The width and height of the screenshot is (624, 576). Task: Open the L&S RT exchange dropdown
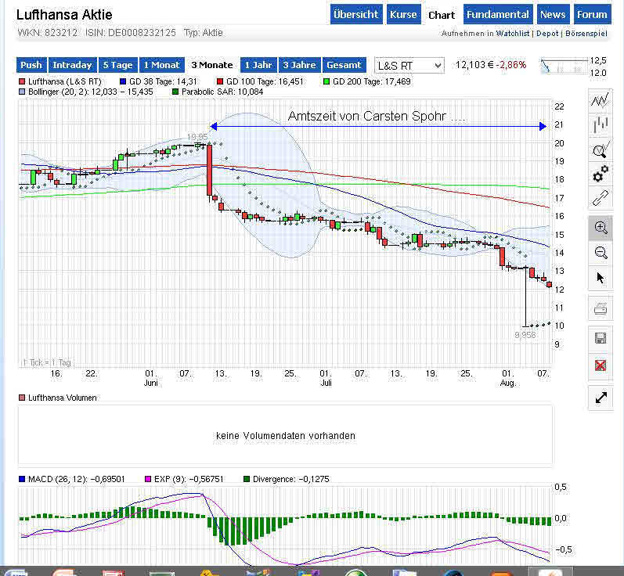[x=409, y=66]
